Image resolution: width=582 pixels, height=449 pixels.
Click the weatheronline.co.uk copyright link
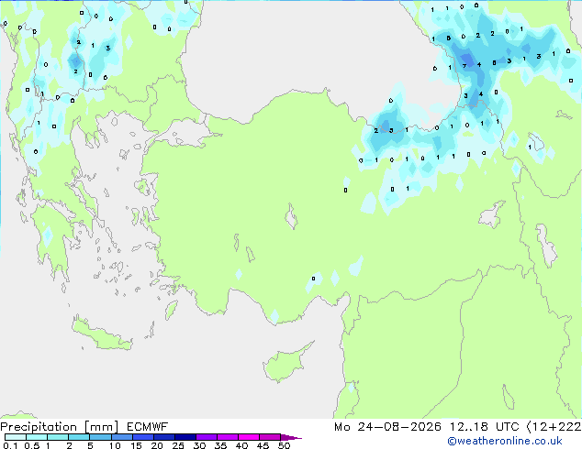coord(505,441)
